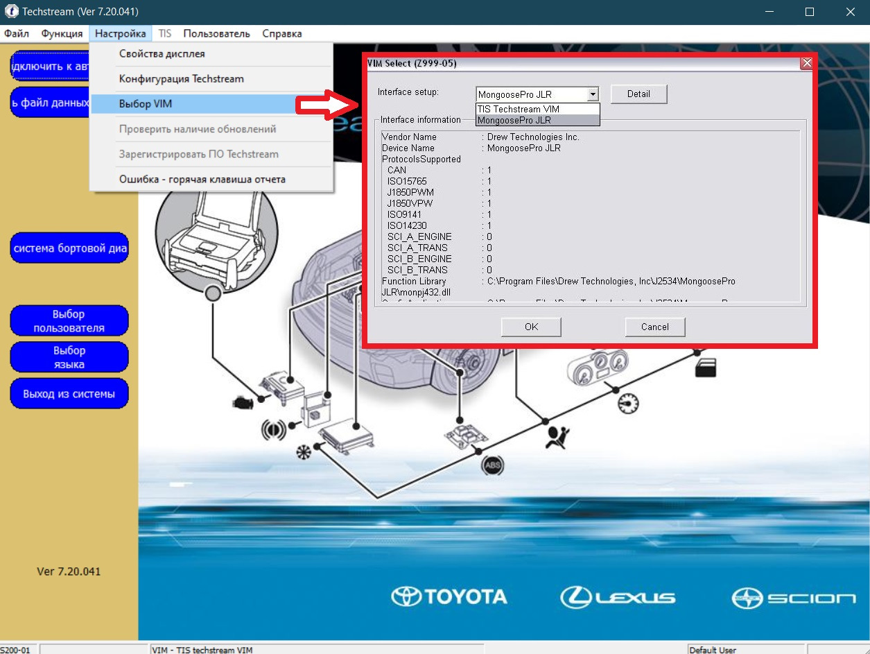Click the Настройка menu

tap(121, 33)
